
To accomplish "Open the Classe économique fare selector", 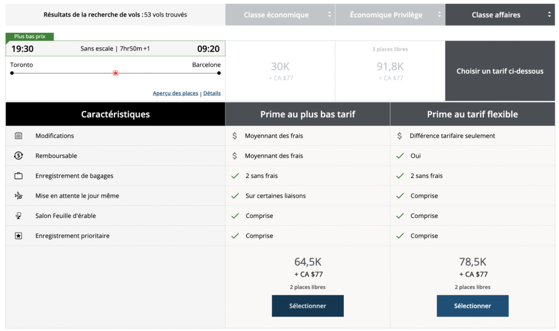I will pyautogui.click(x=280, y=14).
